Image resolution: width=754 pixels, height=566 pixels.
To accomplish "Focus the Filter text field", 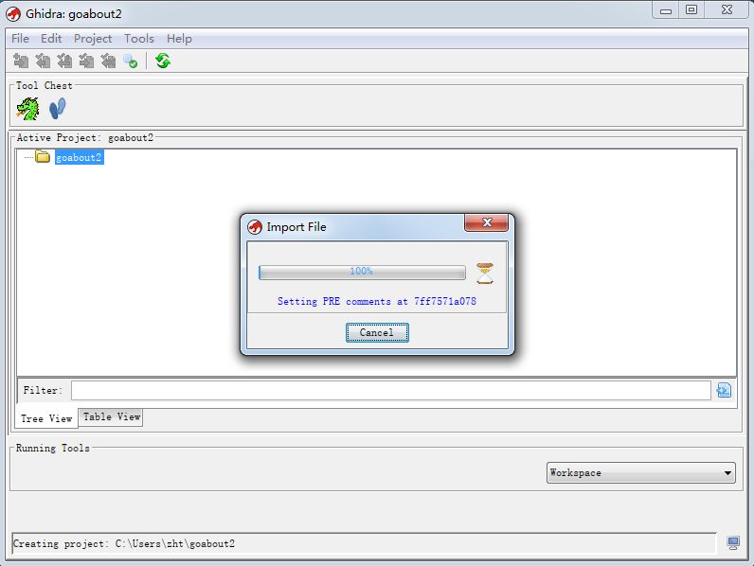I will [391, 390].
